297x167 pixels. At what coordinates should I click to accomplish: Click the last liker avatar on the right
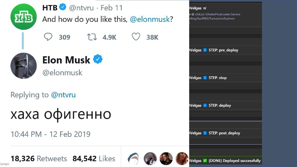tap(182, 159)
